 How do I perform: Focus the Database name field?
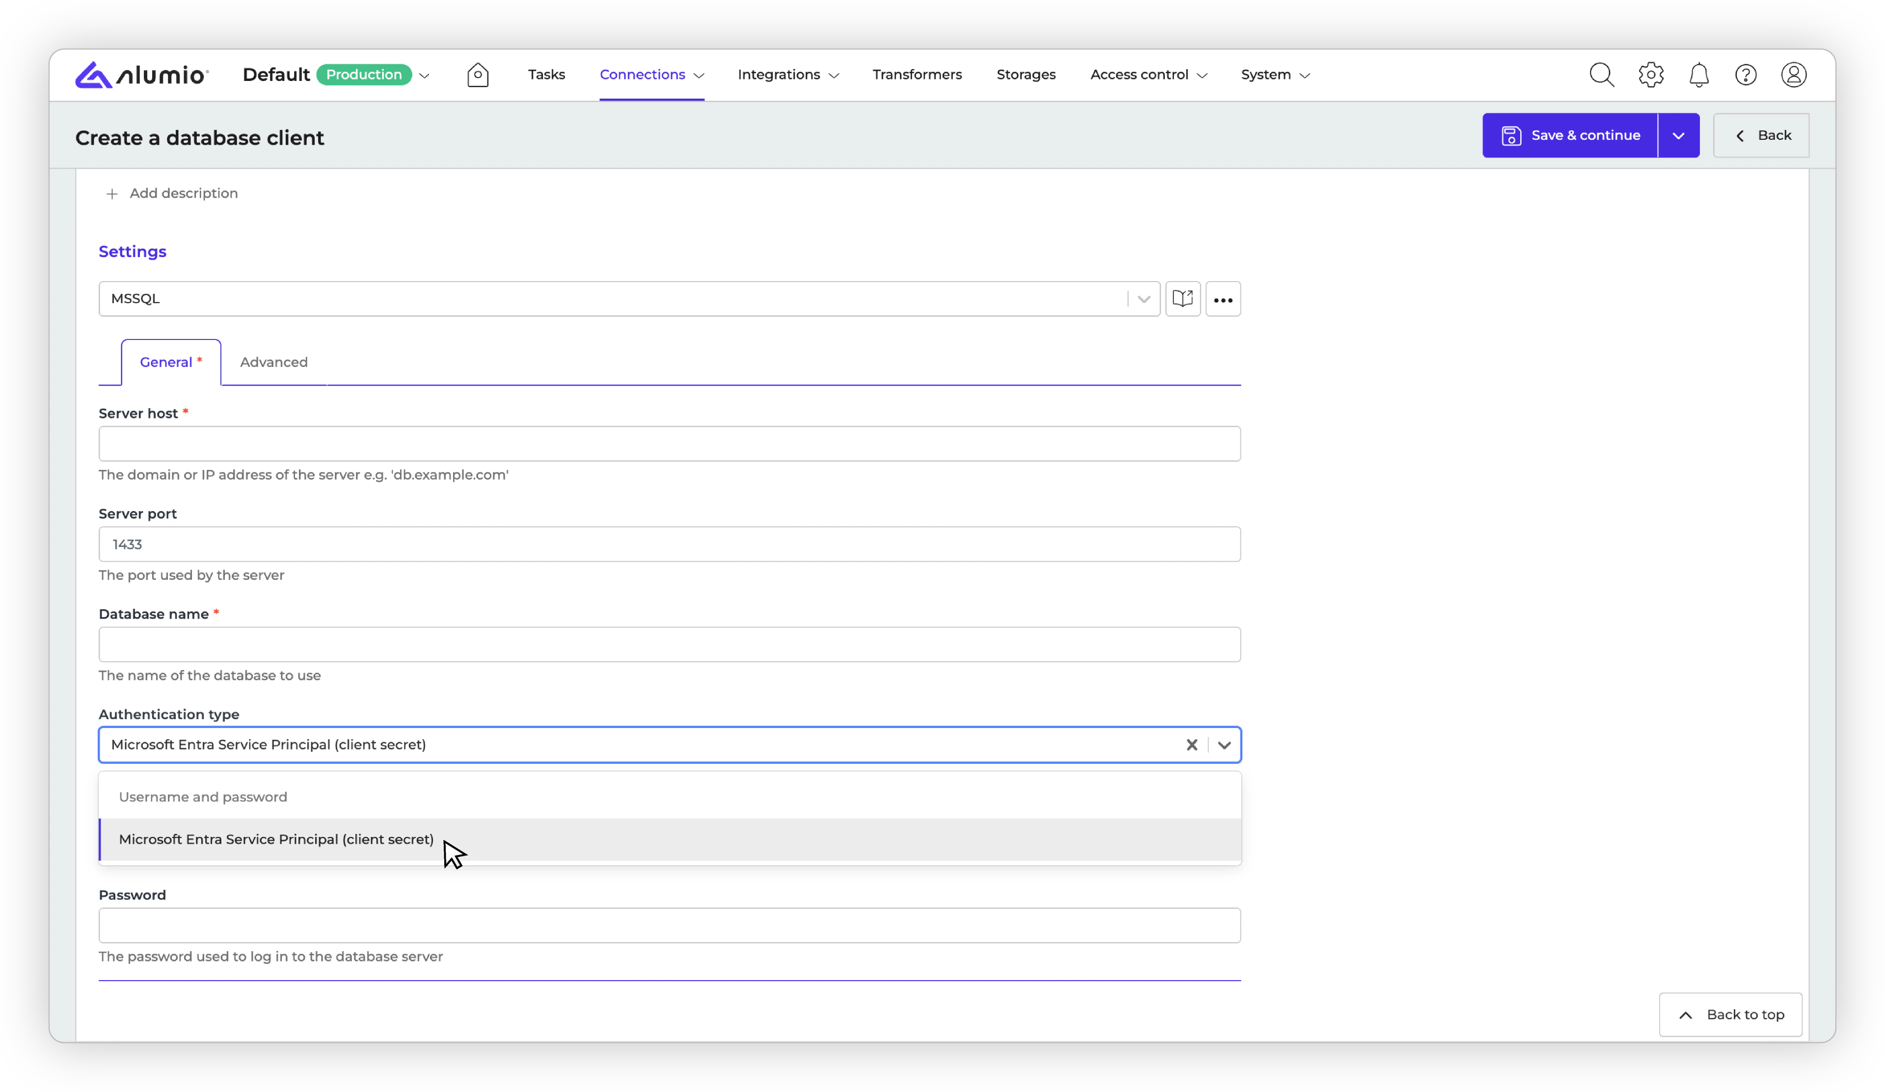pos(670,644)
